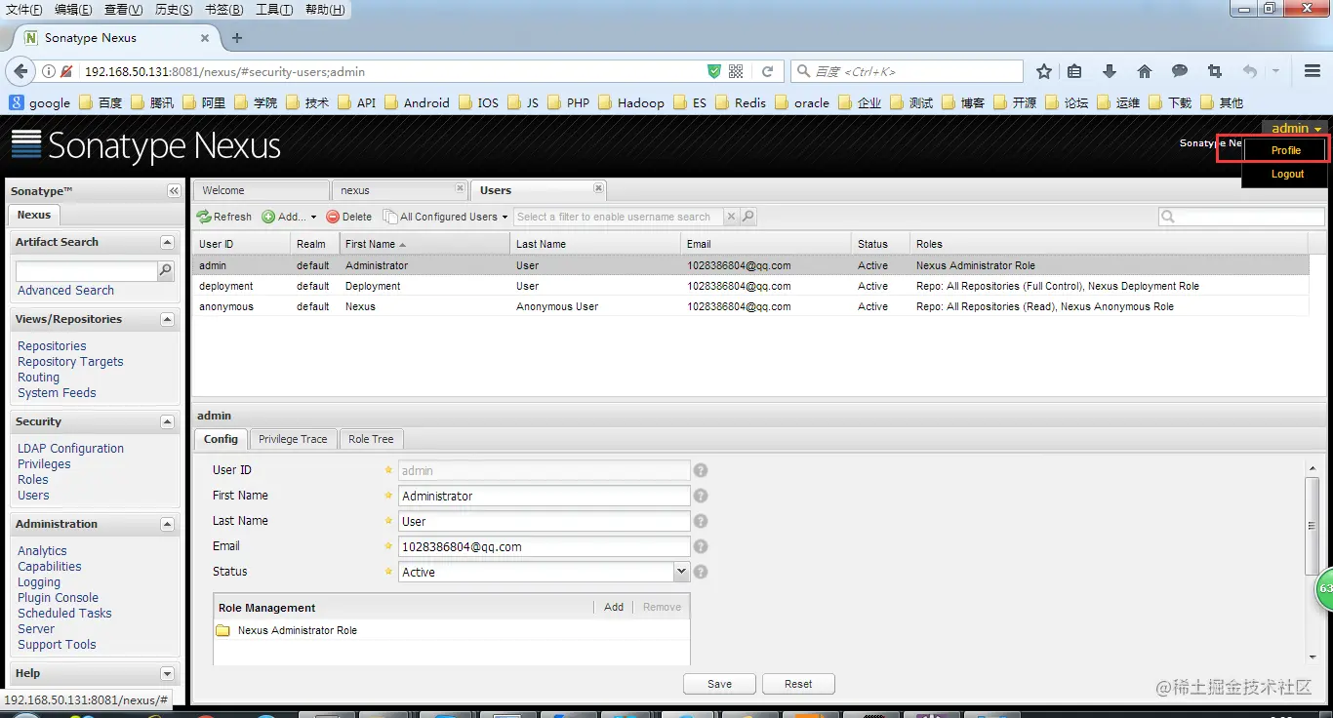Click the config form vertical scrollbar
Image resolution: width=1333 pixels, height=718 pixels.
tap(1313, 526)
